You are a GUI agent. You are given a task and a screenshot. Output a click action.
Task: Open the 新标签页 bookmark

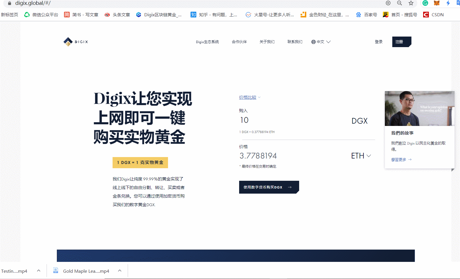[9, 15]
